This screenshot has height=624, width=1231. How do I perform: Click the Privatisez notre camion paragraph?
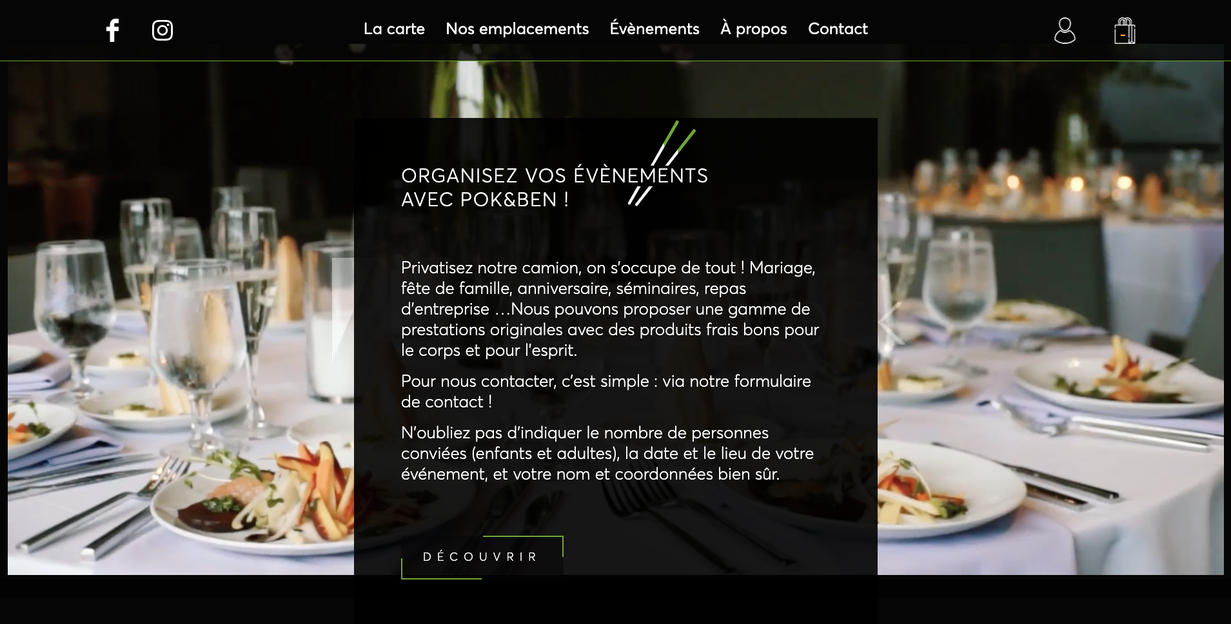610,309
